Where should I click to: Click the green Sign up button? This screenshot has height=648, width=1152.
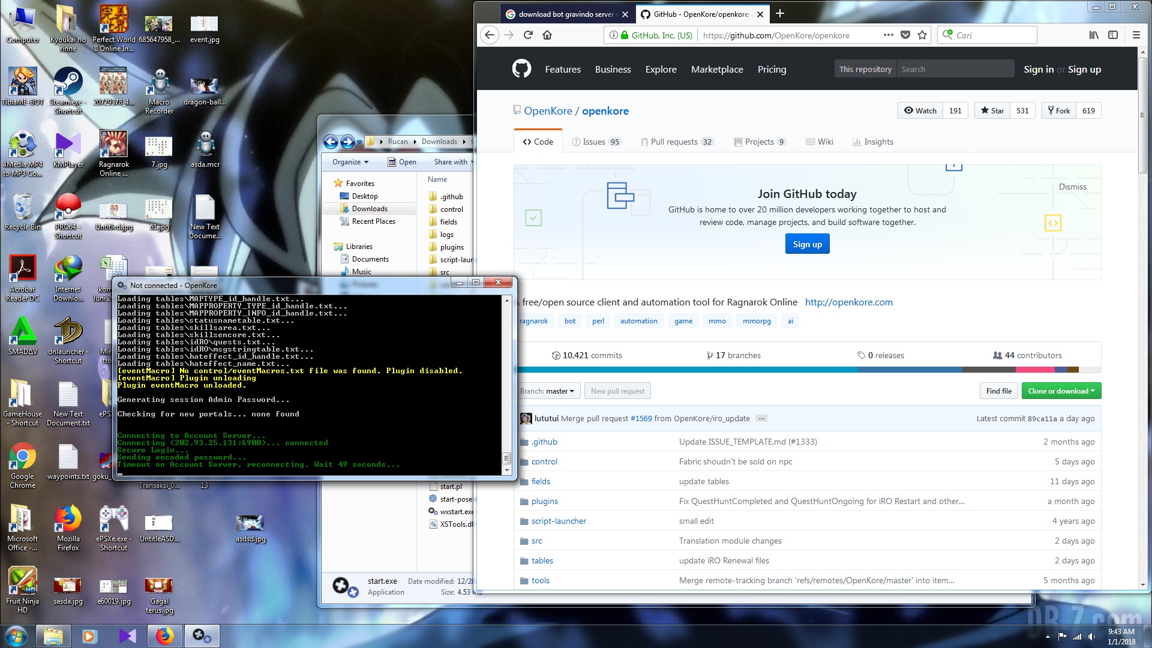coord(807,244)
